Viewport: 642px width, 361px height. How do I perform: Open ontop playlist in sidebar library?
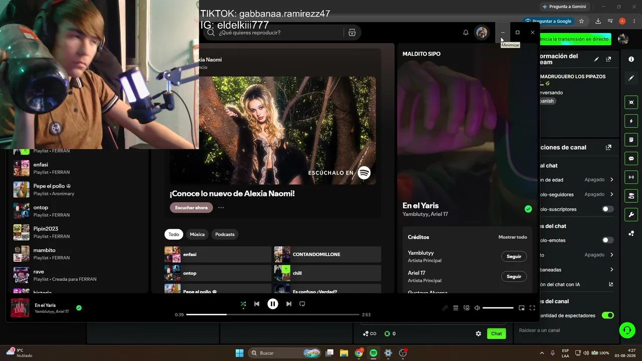click(x=78, y=211)
